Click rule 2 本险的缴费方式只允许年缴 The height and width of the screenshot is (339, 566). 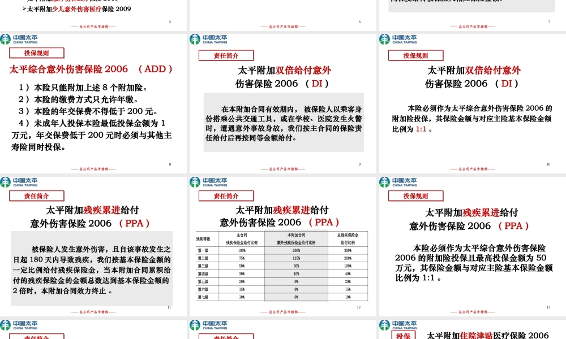coord(78,99)
